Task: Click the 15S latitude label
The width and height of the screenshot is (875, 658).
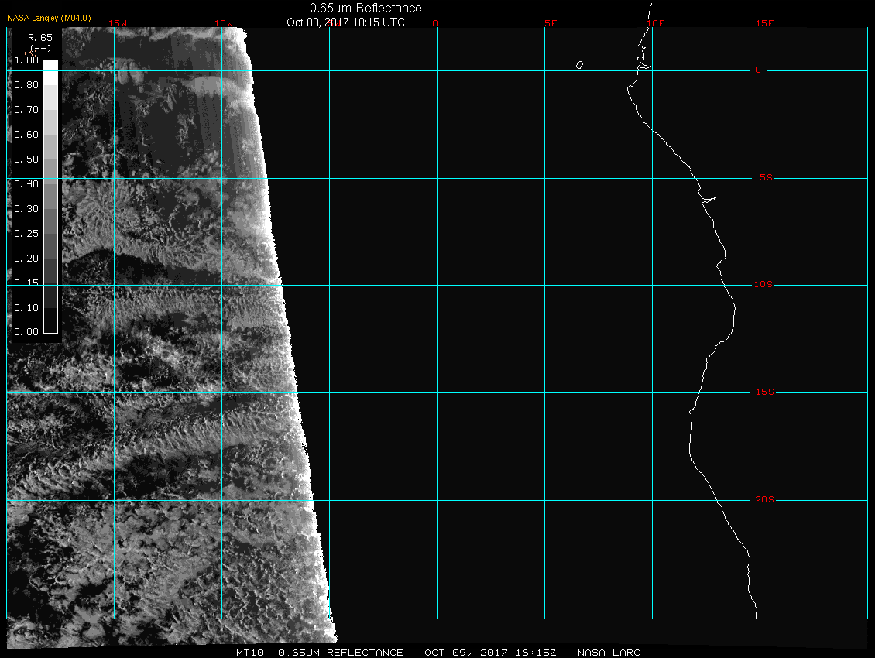Action: pyautogui.click(x=763, y=392)
